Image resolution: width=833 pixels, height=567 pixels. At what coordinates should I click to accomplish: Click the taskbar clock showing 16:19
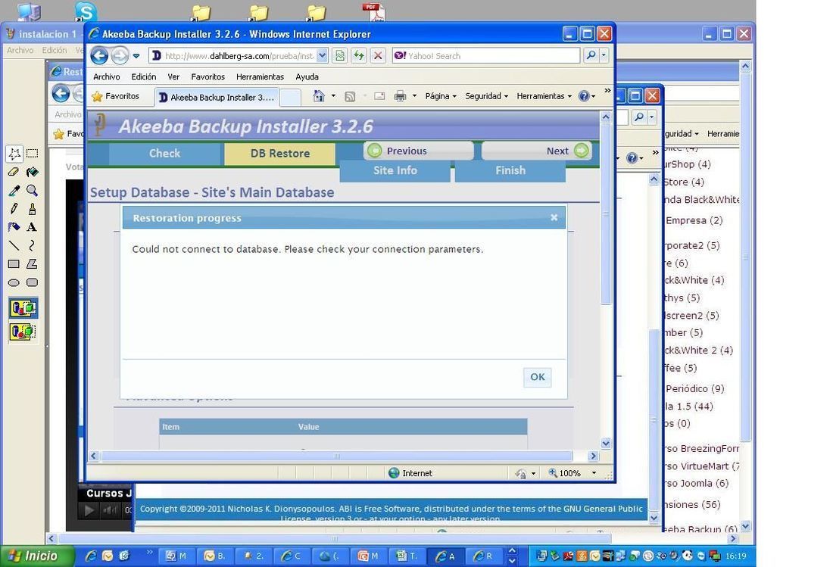pyautogui.click(x=736, y=556)
